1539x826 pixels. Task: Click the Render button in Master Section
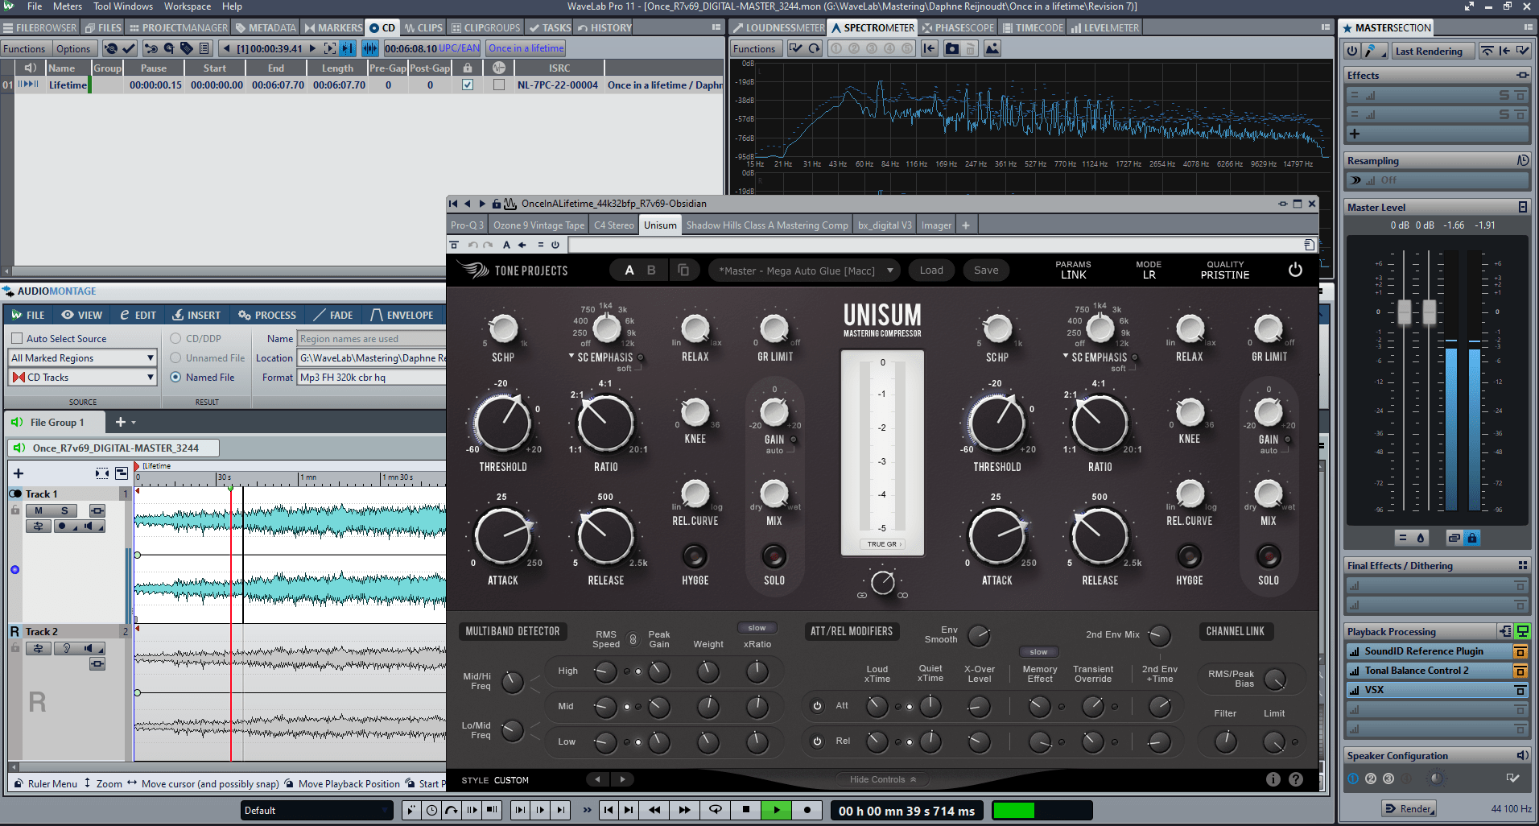click(1409, 809)
